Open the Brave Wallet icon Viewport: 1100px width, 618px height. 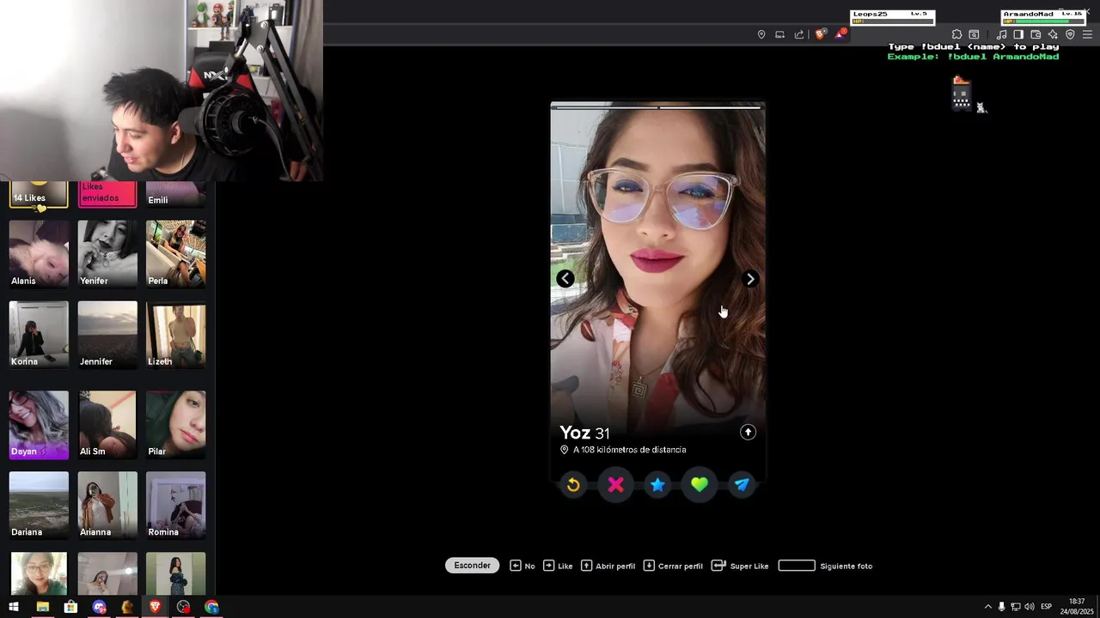(1036, 34)
